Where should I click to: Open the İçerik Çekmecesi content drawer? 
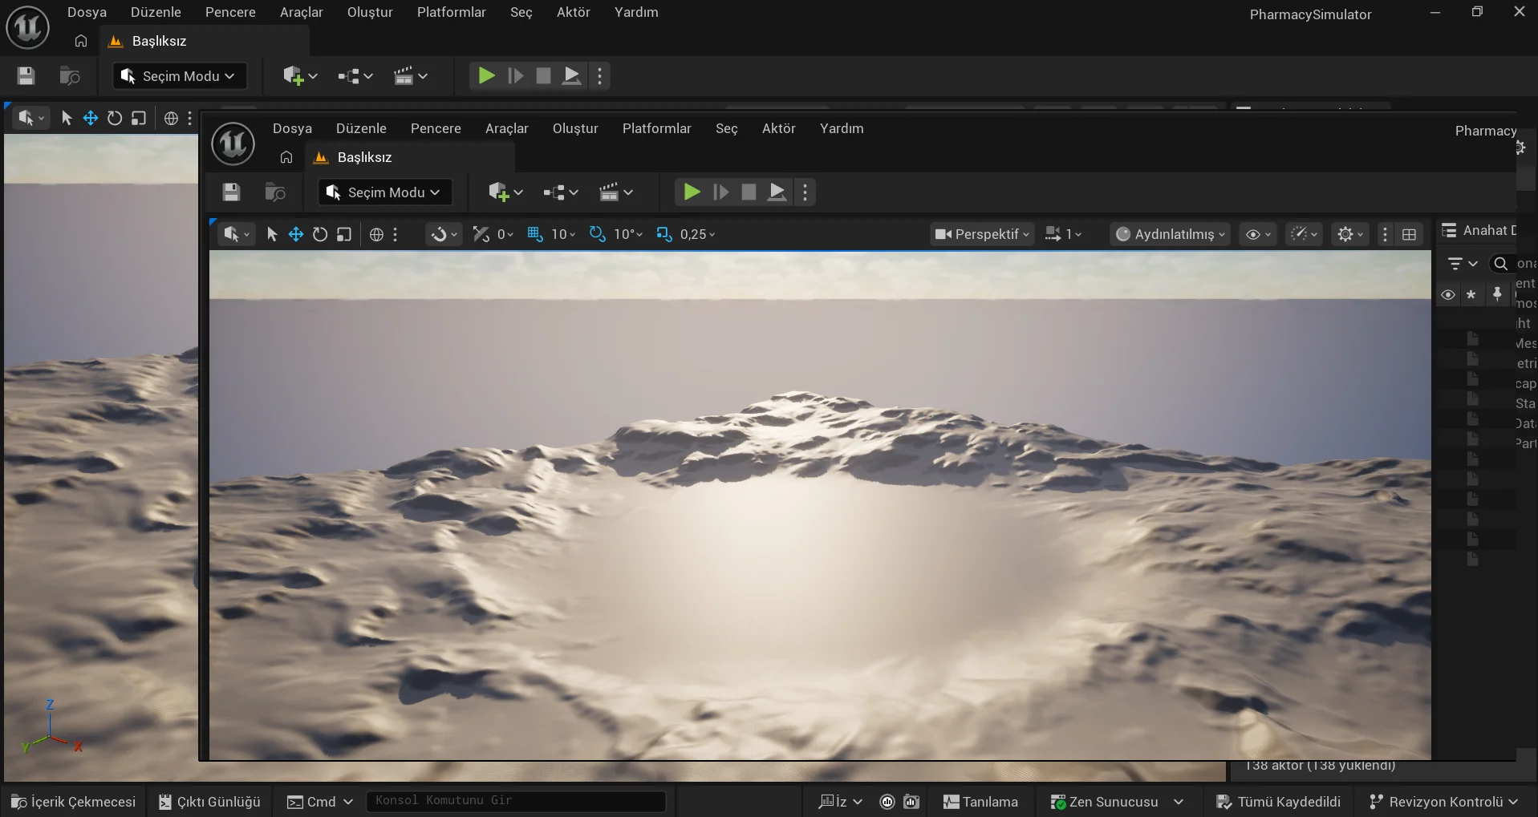pos(73,802)
